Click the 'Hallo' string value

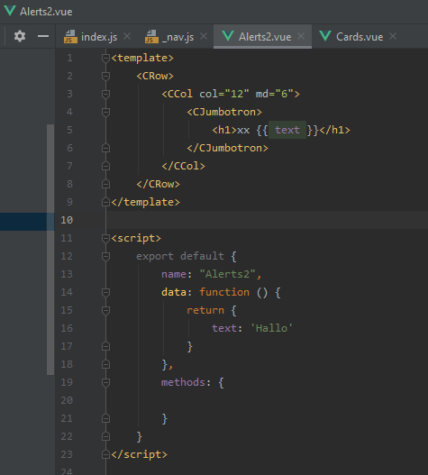pos(271,328)
